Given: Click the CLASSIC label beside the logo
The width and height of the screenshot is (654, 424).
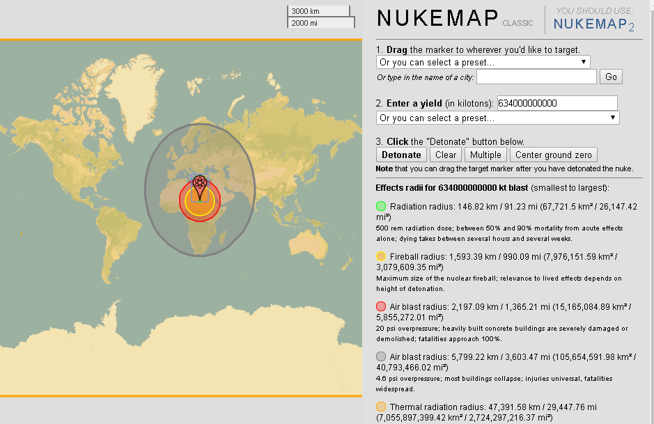Looking at the screenshot, I should click(x=517, y=23).
